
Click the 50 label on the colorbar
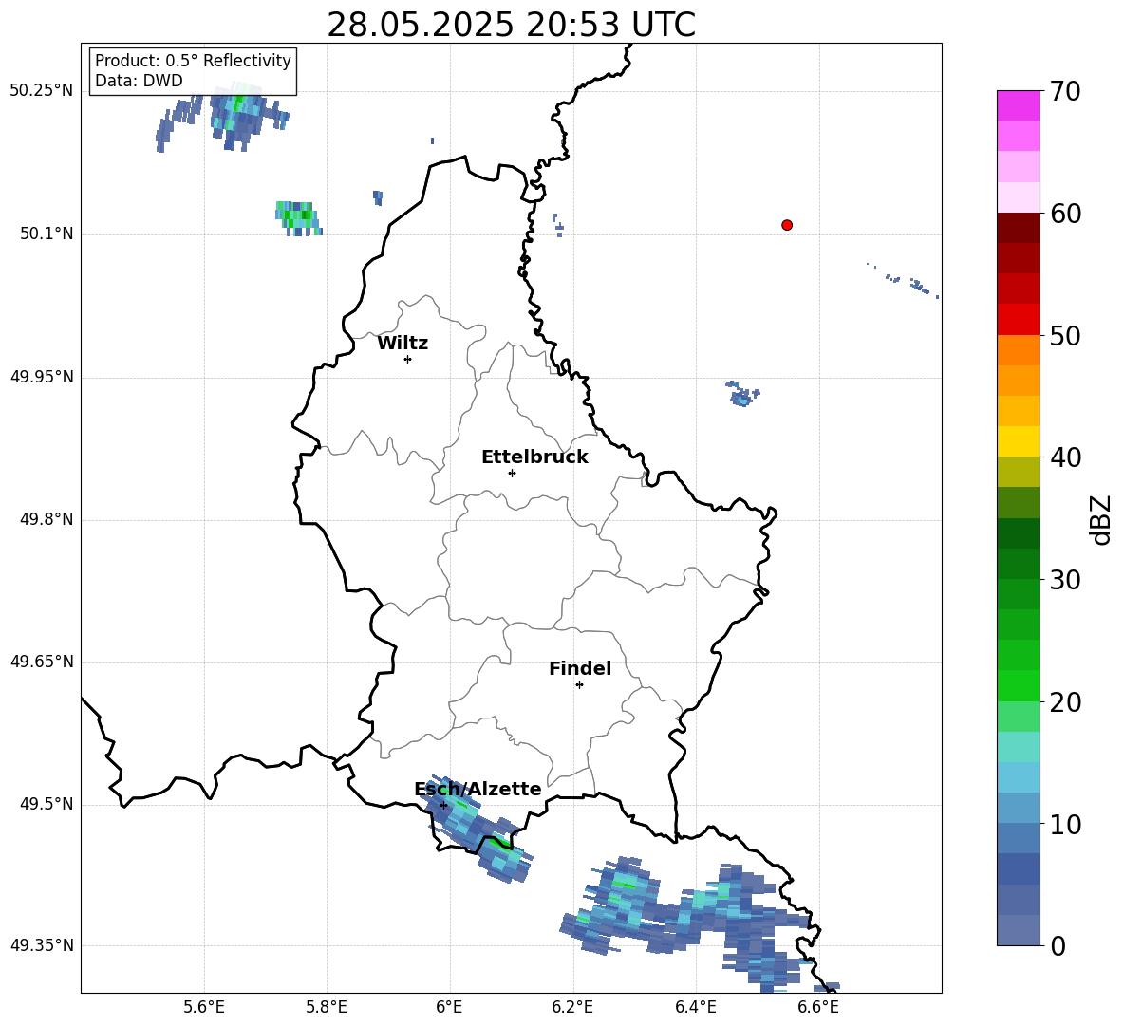(1065, 335)
